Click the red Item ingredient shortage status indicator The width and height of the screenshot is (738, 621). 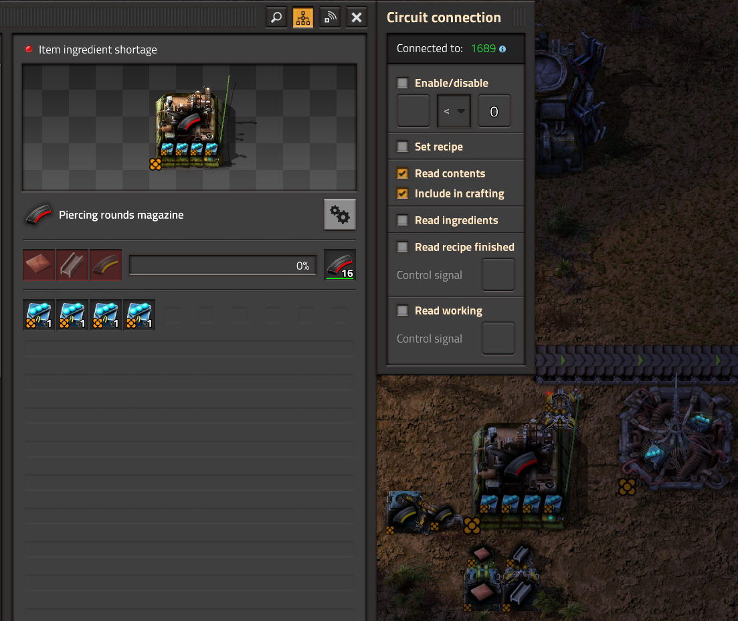pos(29,49)
